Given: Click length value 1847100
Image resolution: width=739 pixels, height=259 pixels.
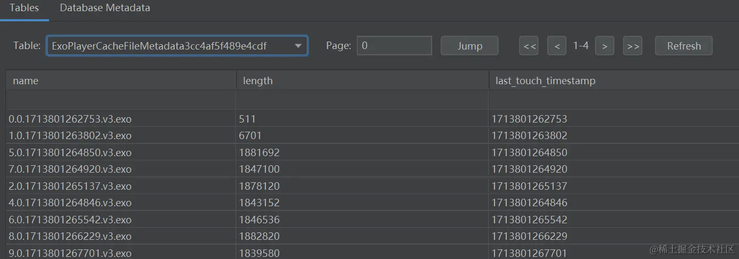Looking at the screenshot, I should (x=362, y=169).
